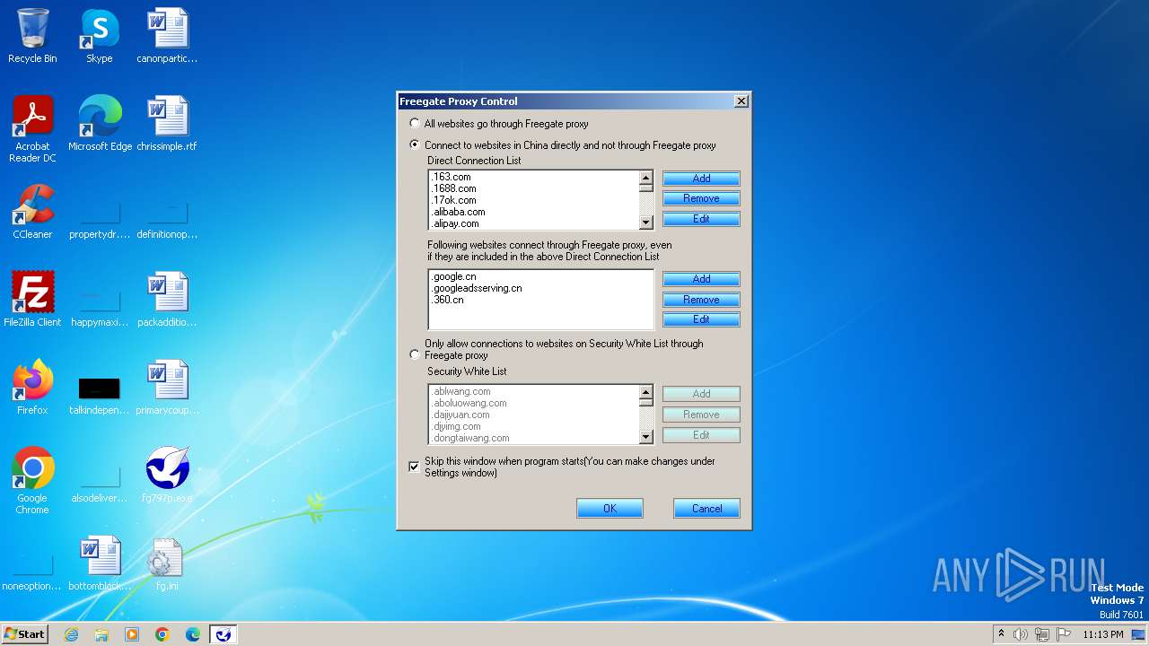Cancel the Freegate Proxy Control dialog
1149x646 pixels.
click(706, 509)
